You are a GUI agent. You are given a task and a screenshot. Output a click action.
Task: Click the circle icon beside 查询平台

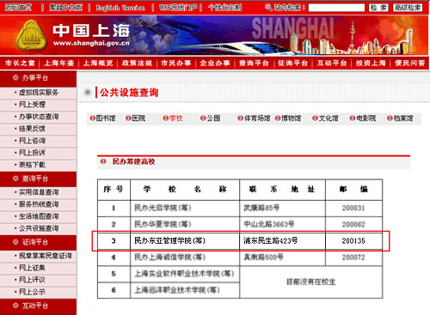click(x=15, y=179)
